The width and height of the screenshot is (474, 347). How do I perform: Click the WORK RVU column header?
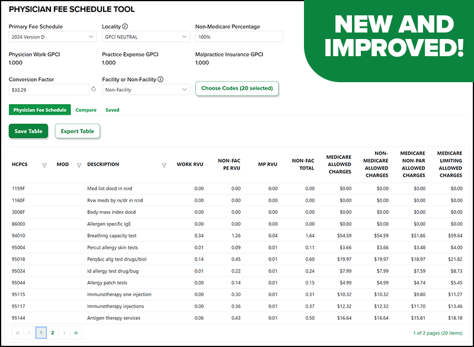point(190,164)
